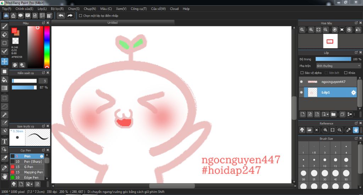
Task: Click the foreground red color swatch
Action: (14, 30)
